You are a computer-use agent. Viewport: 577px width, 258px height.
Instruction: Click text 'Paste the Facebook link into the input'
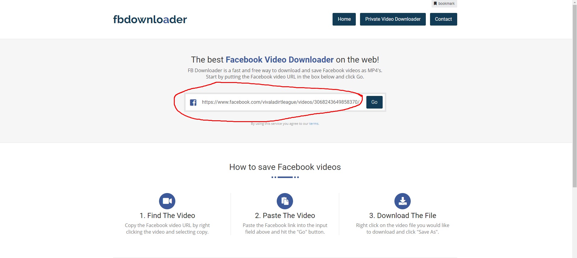coord(285,225)
